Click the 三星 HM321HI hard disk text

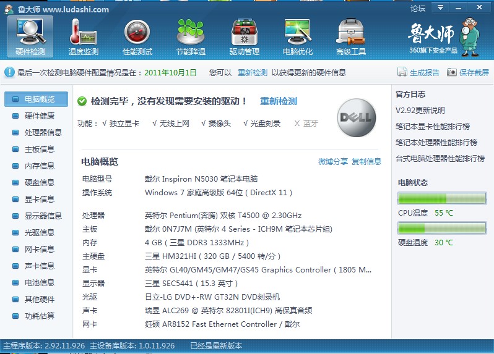tap(213, 256)
